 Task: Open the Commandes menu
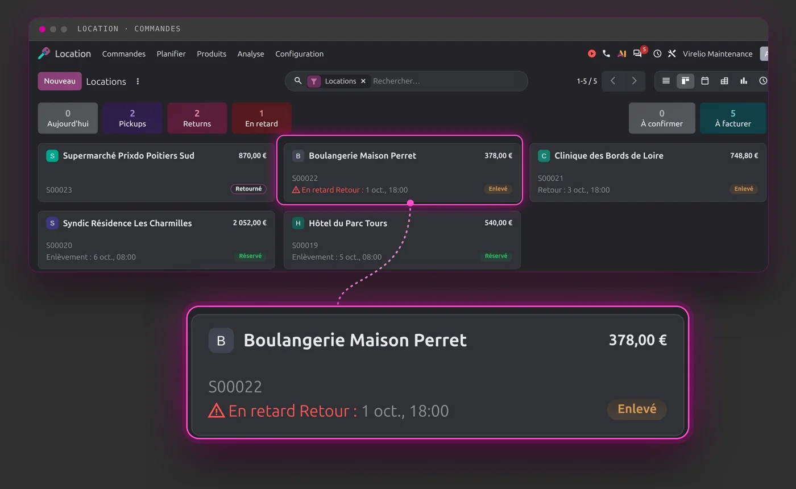pos(124,54)
